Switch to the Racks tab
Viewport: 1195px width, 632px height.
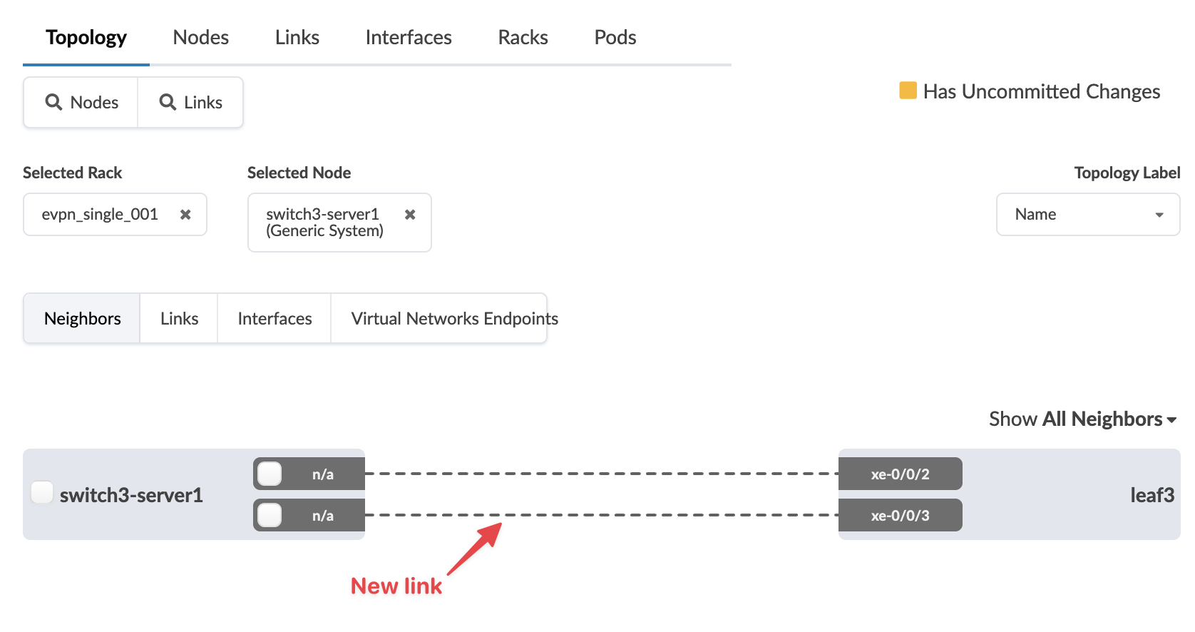pos(523,37)
